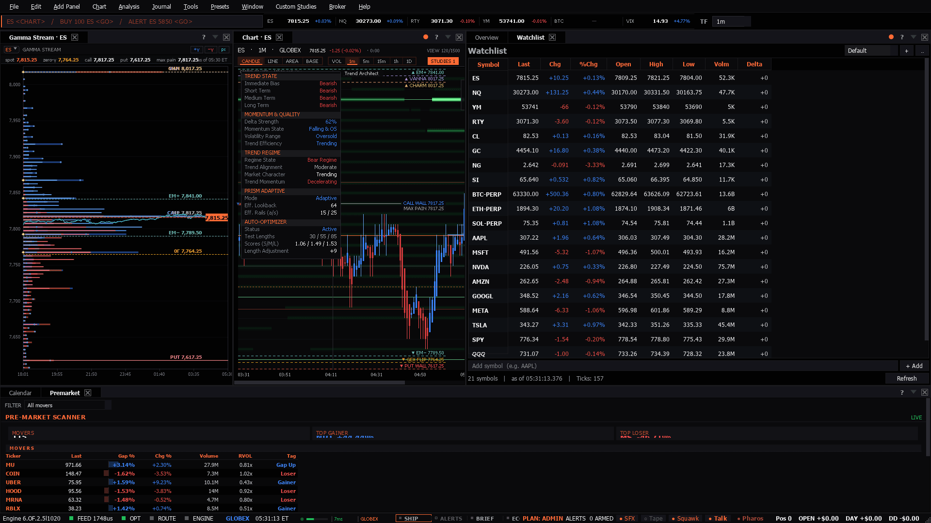Image resolution: width=931 pixels, height=523 pixels.
Task: Switch chart style to LINE
Action: [273, 62]
